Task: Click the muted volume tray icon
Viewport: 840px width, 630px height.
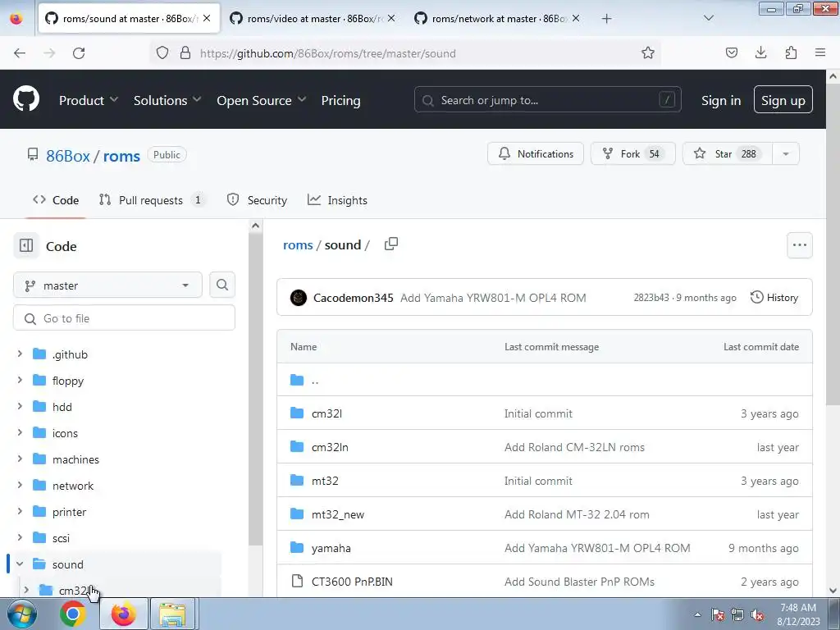Action: tap(757, 614)
